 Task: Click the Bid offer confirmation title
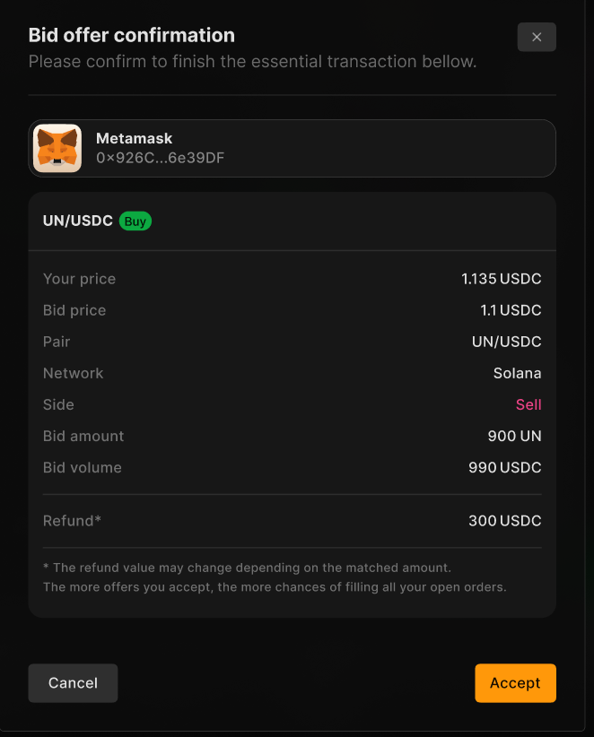132,35
